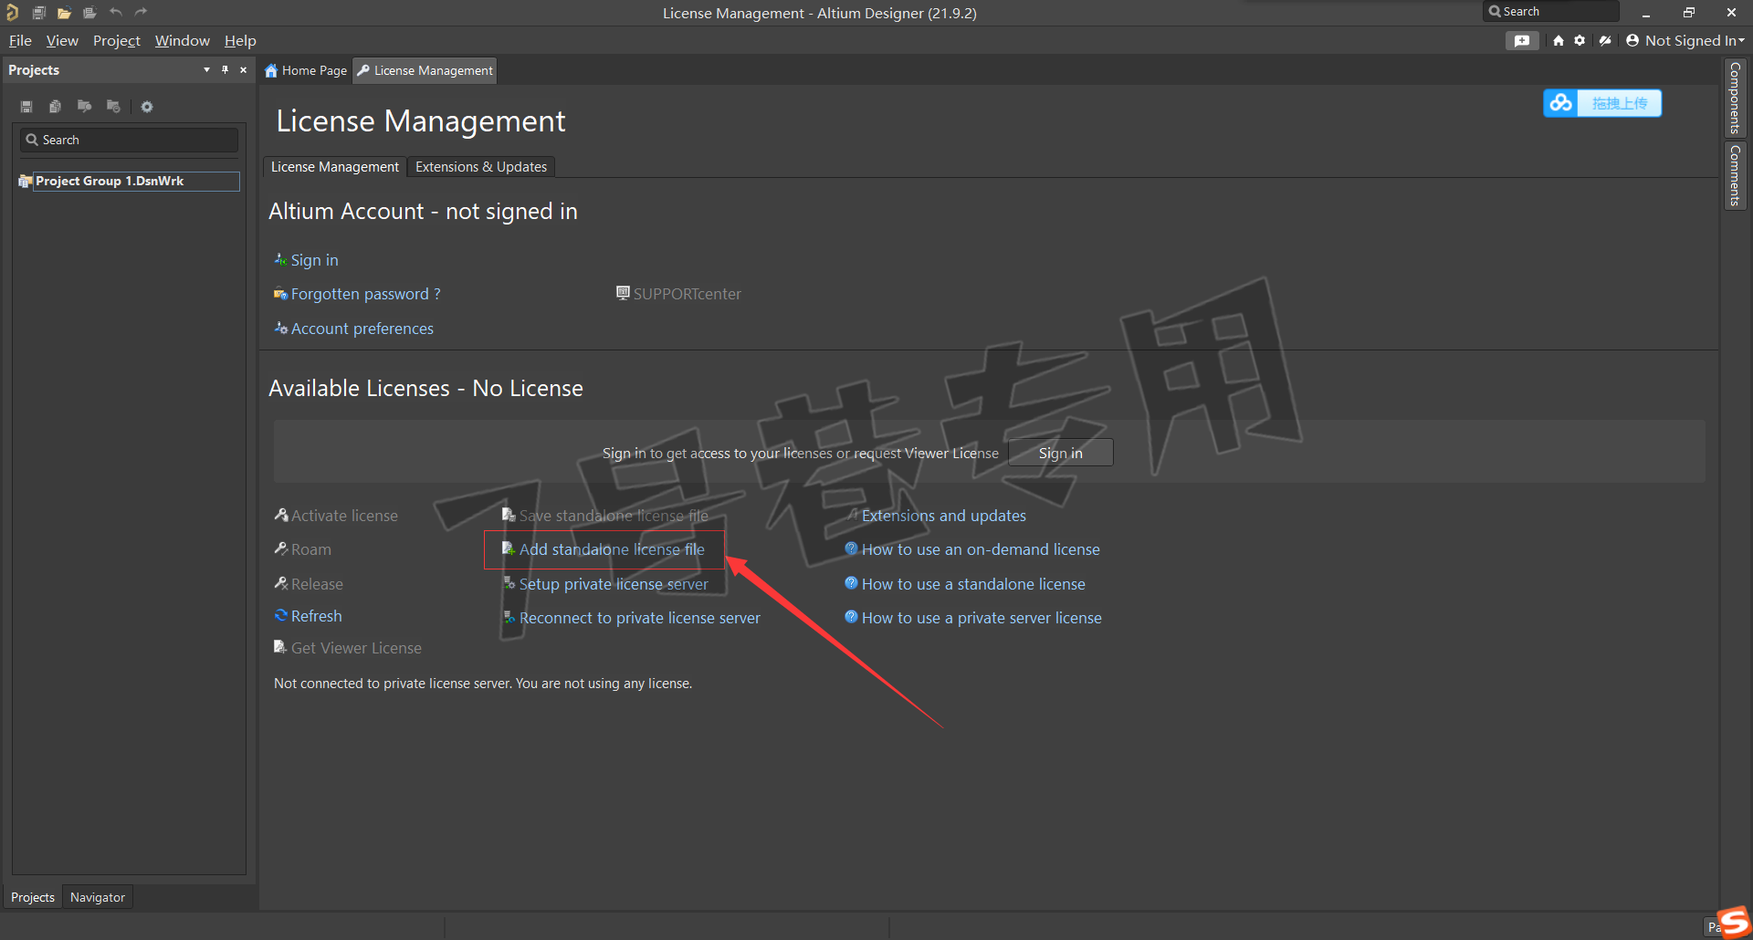
Task: Switch to the Navigator bottom tab
Action: click(98, 897)
